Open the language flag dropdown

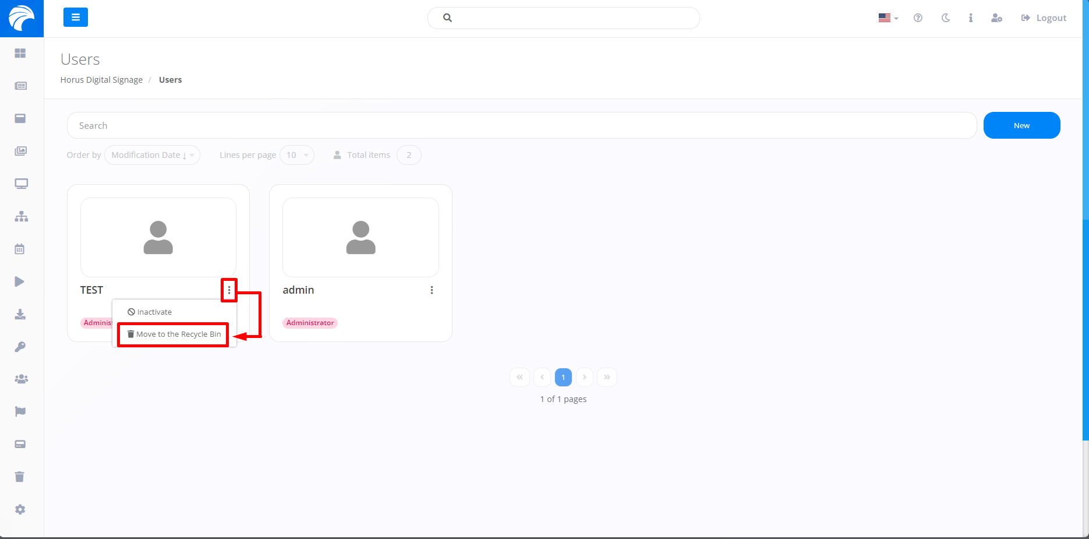point(887,18)
